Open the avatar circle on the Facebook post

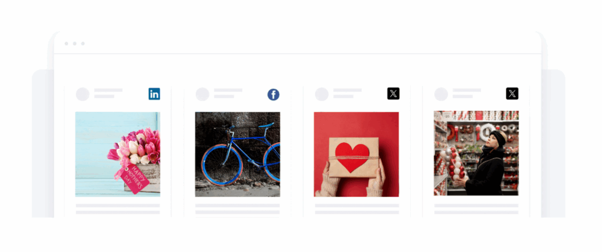coord(202,94)
